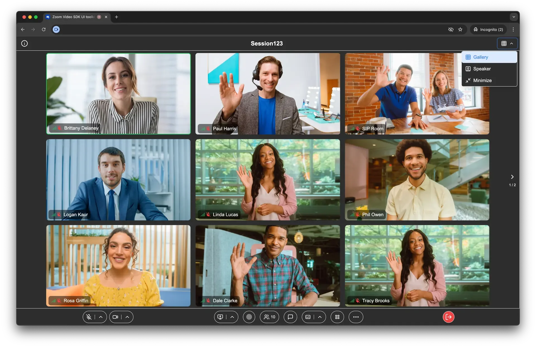
Task: Toggle microphone mute button
Action: (89, 317)
